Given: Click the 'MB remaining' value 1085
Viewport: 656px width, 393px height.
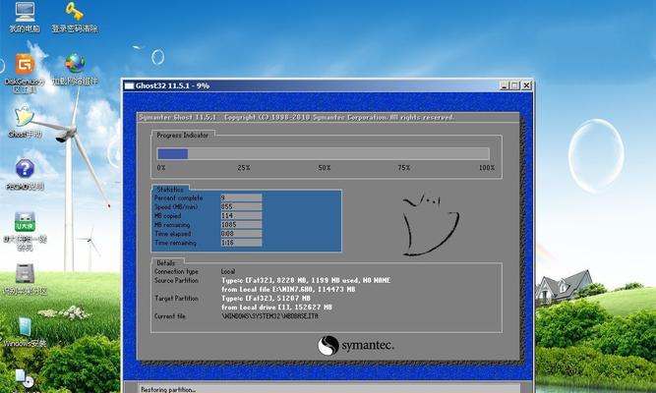Looking at the screenshot, I should pos(241,225).
